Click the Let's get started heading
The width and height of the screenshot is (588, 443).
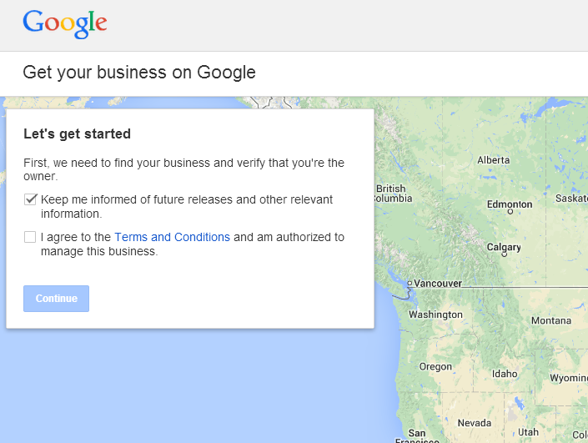point(77,134)
